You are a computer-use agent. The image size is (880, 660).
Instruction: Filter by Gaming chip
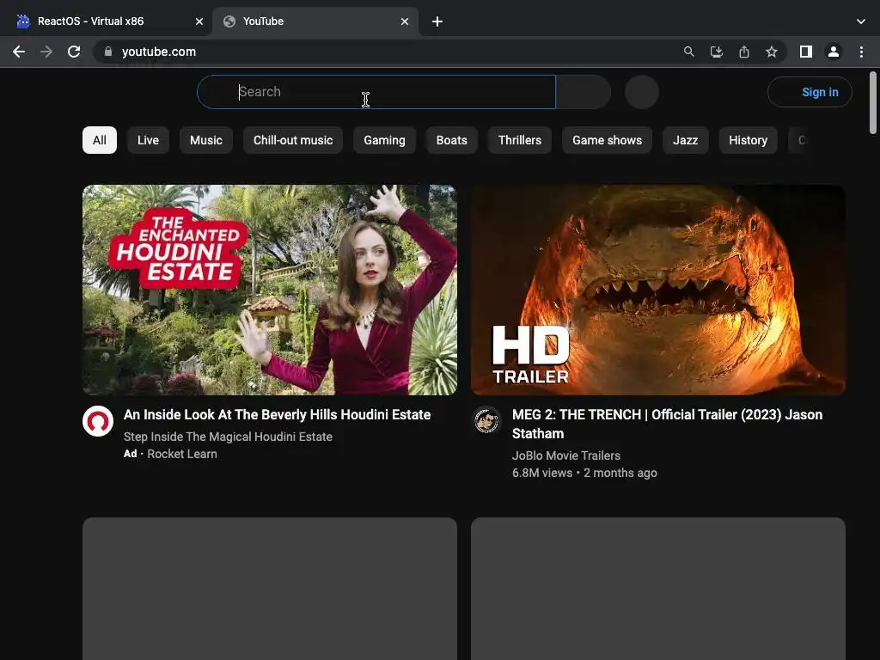point(384,140)
